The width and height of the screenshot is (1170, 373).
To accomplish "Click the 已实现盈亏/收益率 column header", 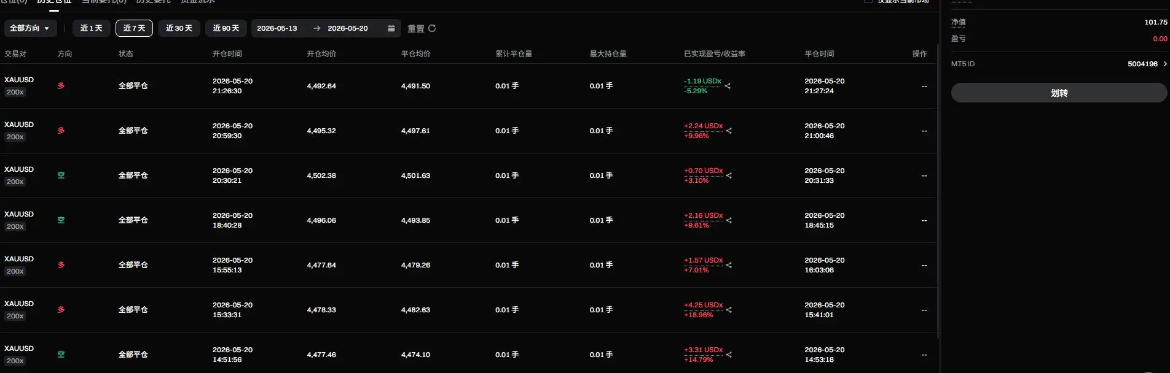I will point(715,54).
